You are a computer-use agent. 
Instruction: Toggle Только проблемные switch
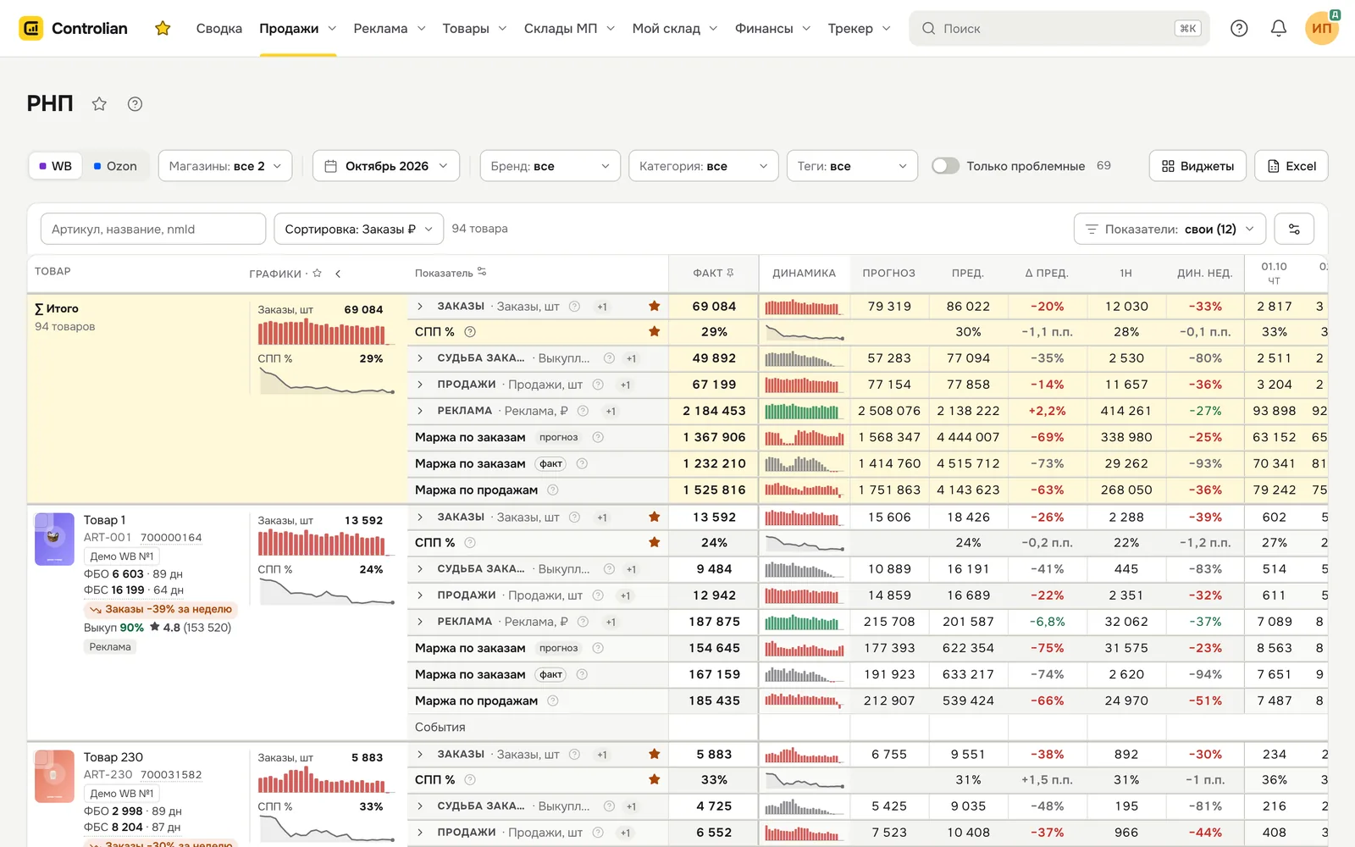click(945, 166)
